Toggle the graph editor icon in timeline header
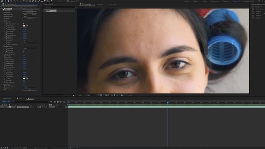The width and height of the screenshot is (265, 149). click(x=65, y=102)
